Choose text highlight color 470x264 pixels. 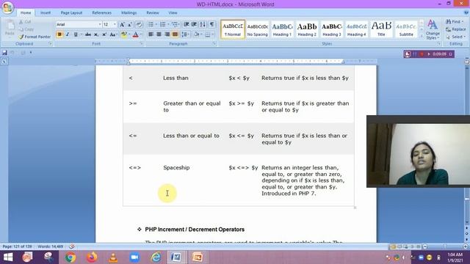(124, 34)
